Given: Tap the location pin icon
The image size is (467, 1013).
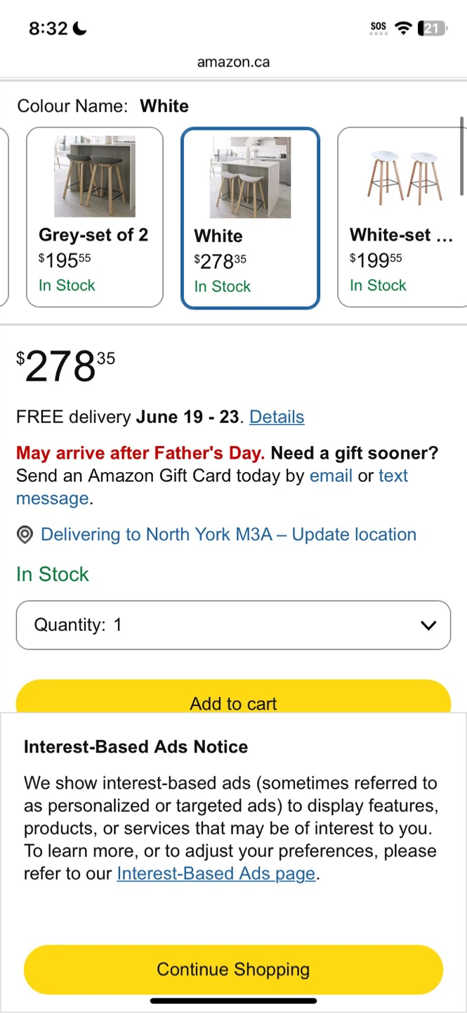Looking at the screenshot, I should tap(25, 535).
